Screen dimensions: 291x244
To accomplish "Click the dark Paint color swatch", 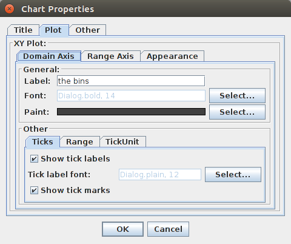I will point(131,112).
